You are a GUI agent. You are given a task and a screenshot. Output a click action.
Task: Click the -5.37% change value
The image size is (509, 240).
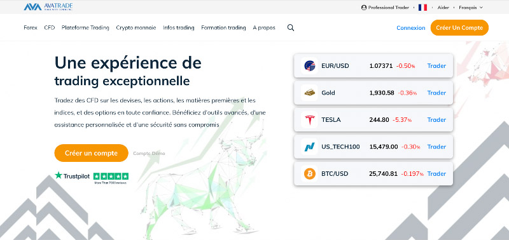click(x=402, y=120)
